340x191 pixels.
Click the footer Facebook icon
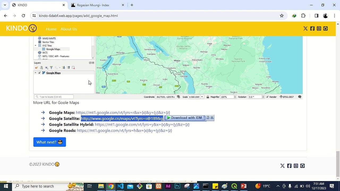(x=289, y=166)
